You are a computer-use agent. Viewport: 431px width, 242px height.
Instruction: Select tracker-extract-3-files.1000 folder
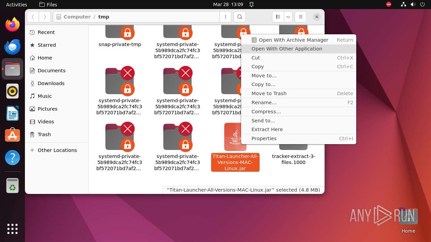[x=293, y=159]
